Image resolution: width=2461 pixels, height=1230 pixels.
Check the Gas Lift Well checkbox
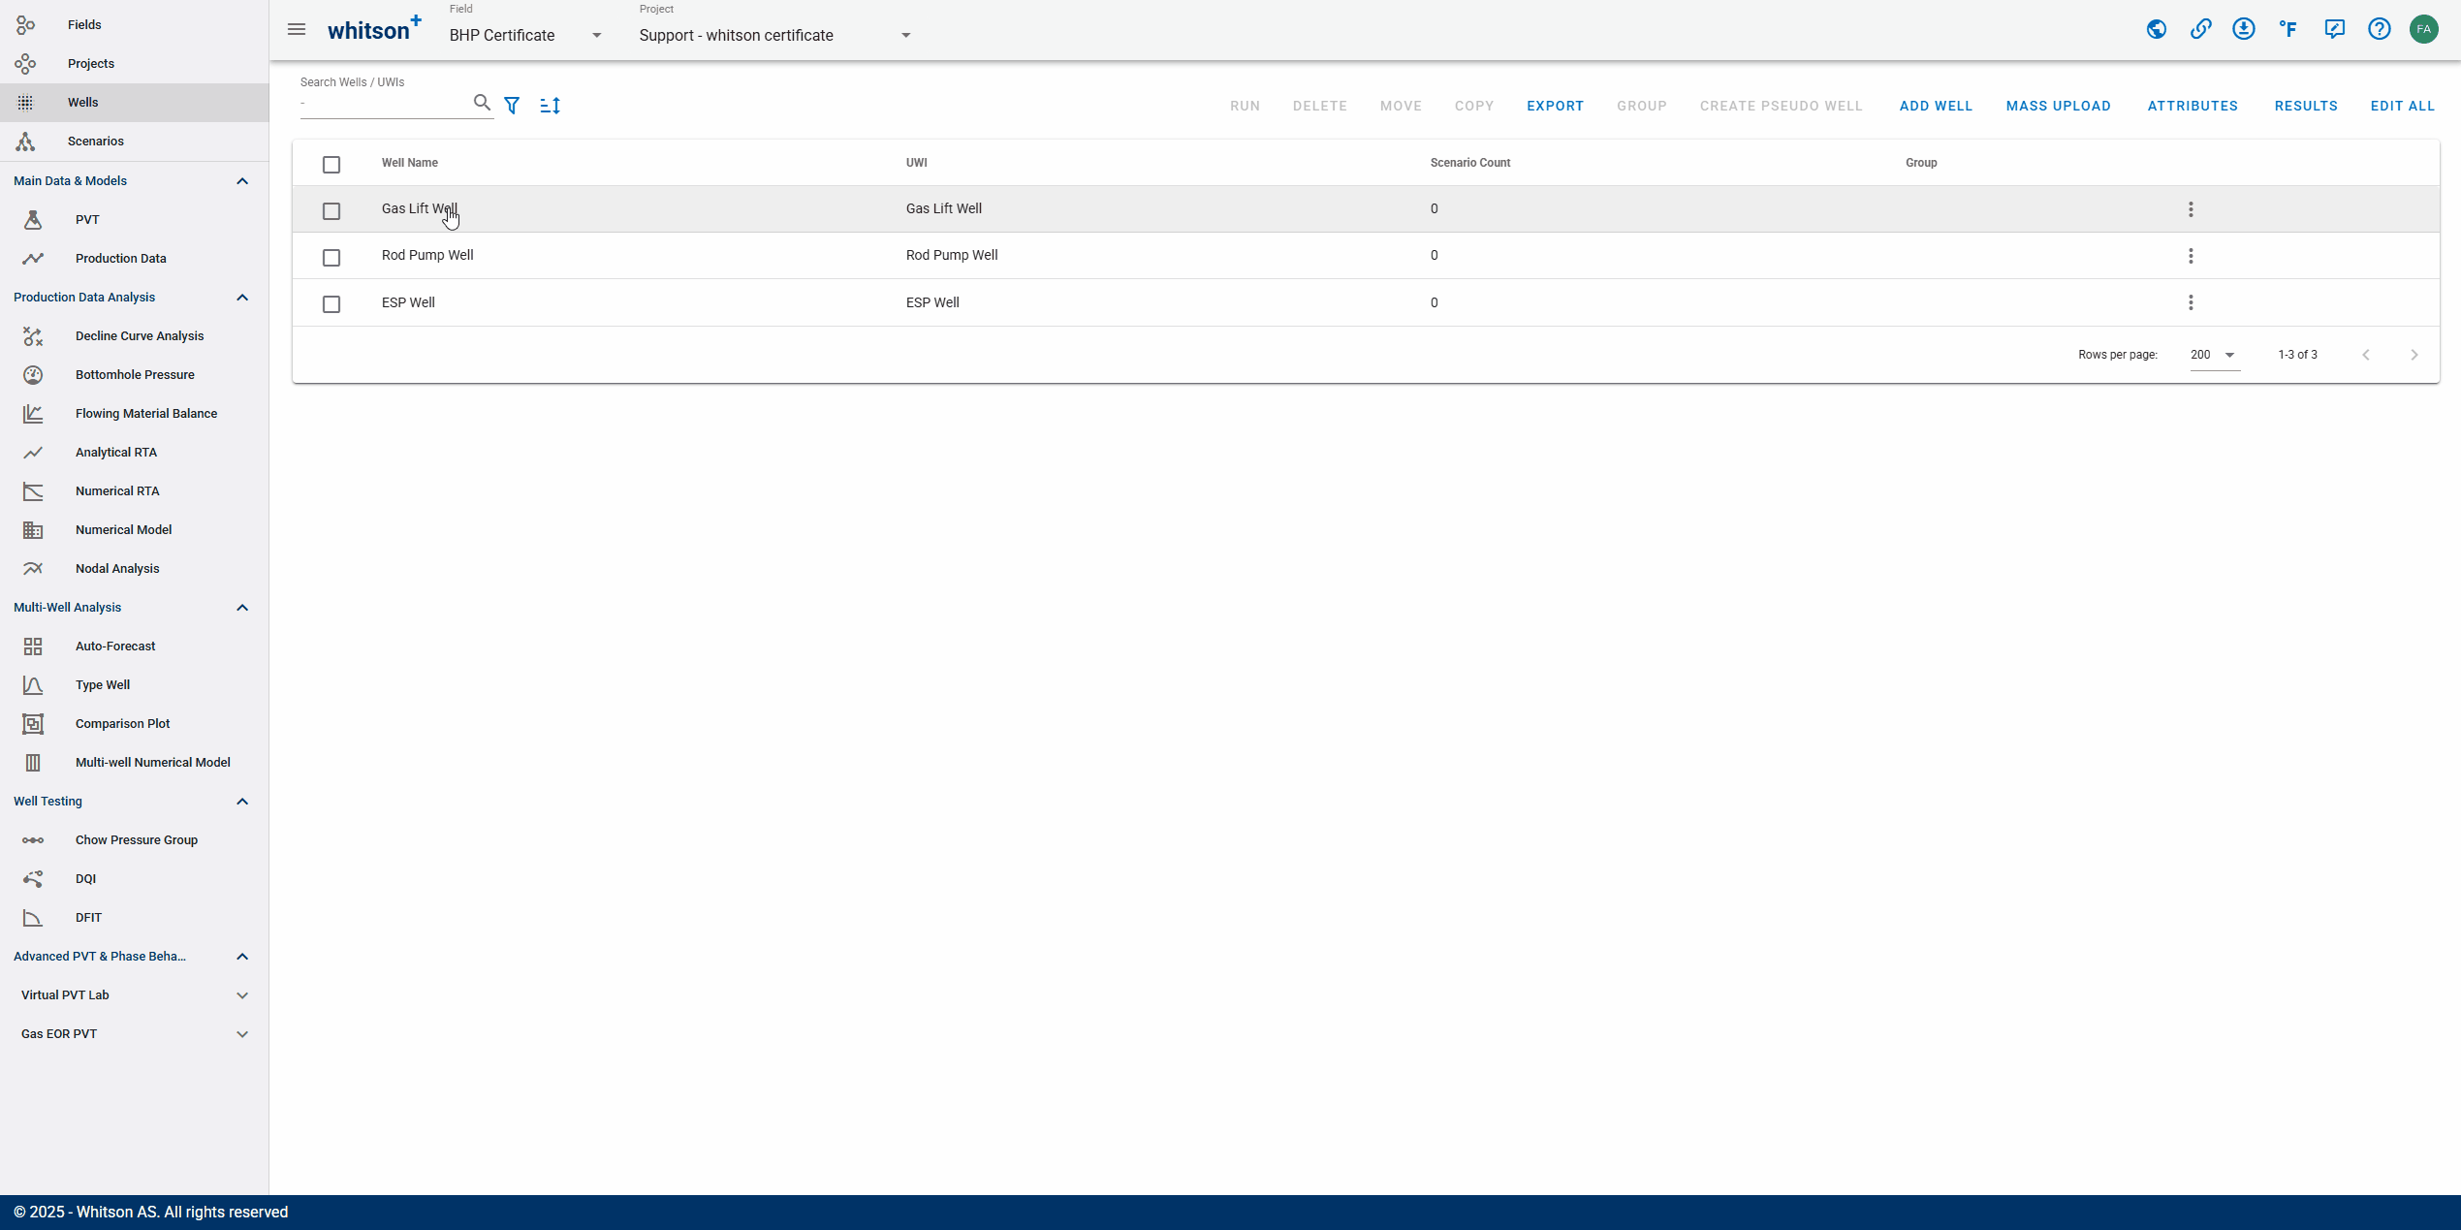point(331,210)
